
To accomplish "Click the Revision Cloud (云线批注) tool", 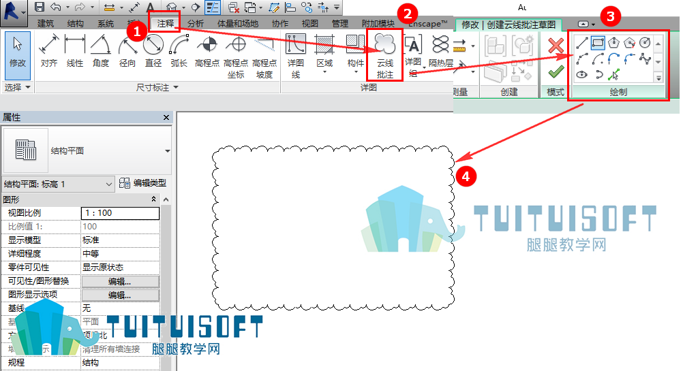I will tap(384, 56).
